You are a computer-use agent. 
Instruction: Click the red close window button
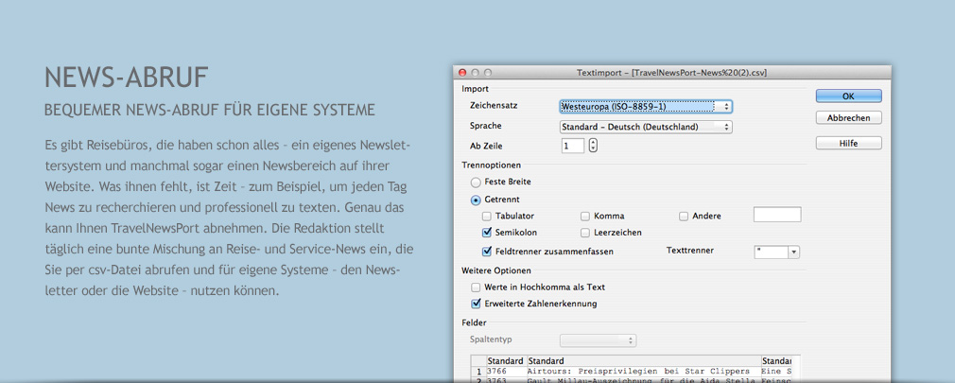click(462, 73)
